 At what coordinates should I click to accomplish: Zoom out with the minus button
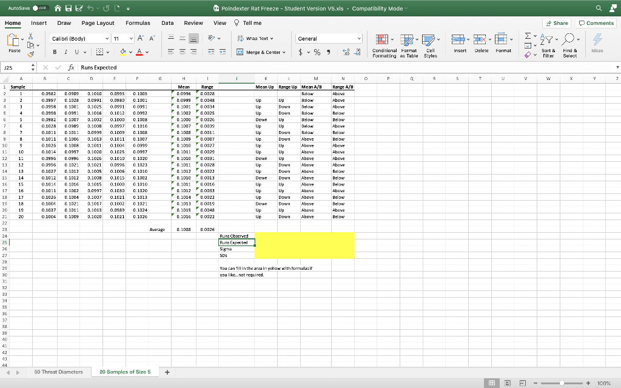click(535, 383)
